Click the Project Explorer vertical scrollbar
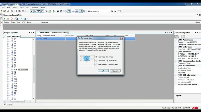Screen dimensions: 201x112 coord(33,69)
